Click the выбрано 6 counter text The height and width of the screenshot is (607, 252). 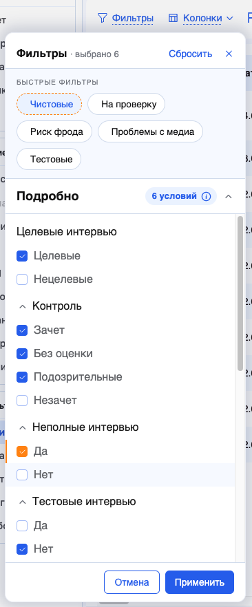tap(97, 54)
